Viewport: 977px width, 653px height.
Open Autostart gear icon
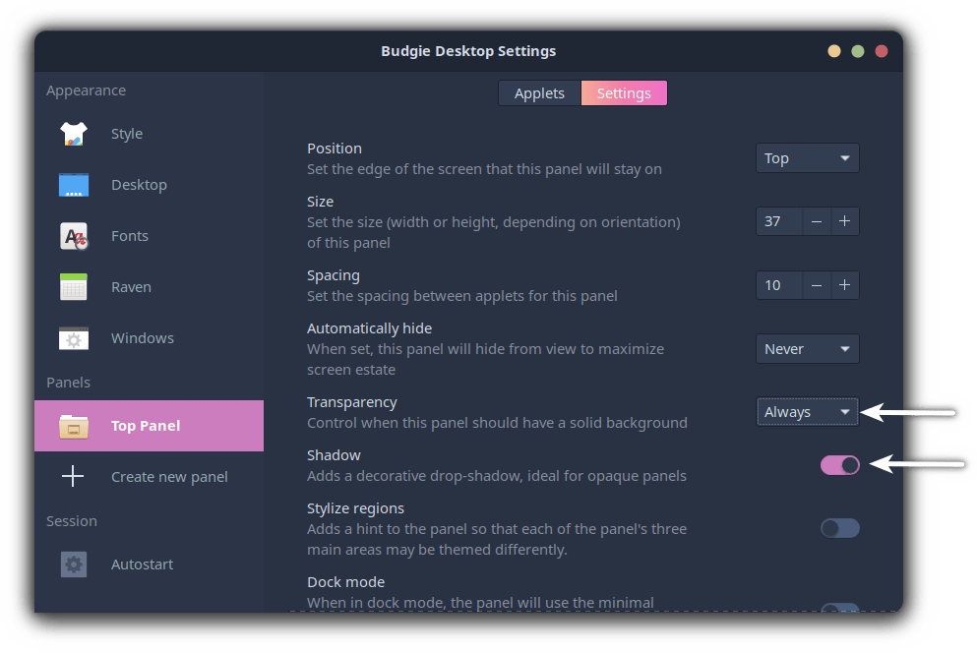coord(74,564)
